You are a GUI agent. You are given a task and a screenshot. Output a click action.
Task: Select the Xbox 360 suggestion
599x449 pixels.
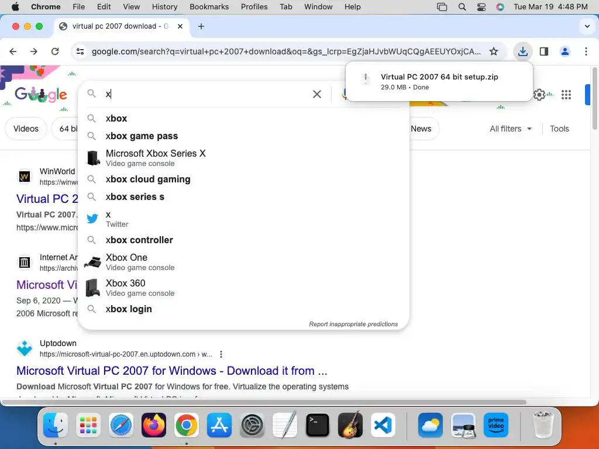tap(243, 288)
